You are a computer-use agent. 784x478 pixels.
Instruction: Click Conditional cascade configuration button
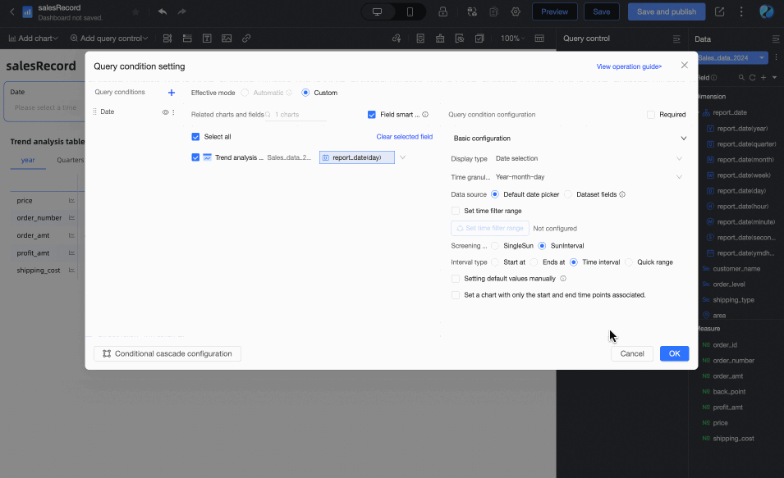tap(167, 353)
